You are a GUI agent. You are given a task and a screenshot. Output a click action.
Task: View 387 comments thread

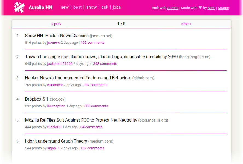tap(96, 85)
